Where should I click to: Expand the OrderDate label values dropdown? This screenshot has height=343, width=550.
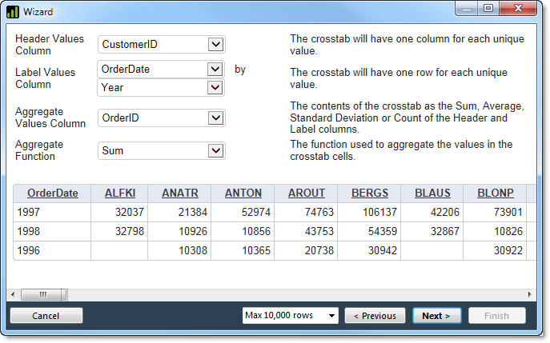click(161, 69)
